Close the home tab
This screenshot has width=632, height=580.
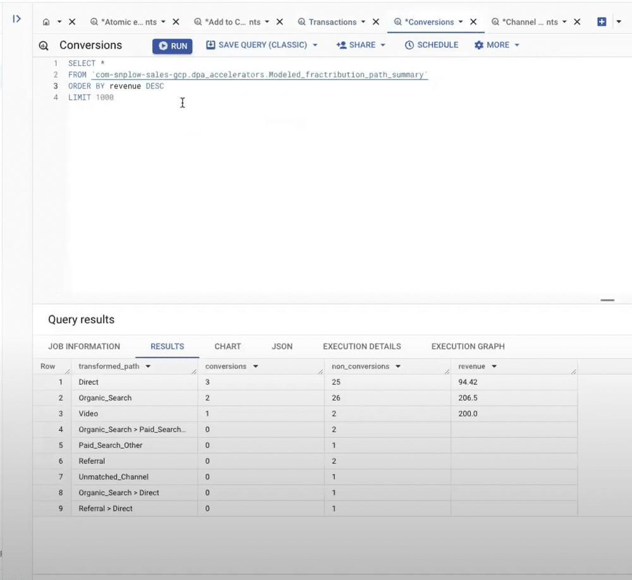click(72, 21)
